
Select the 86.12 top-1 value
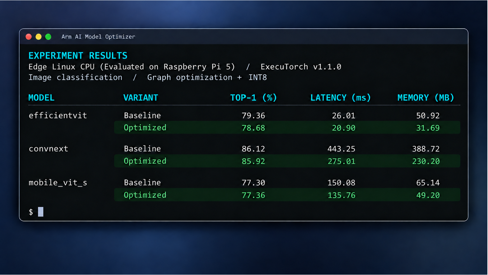coord(253,149)
